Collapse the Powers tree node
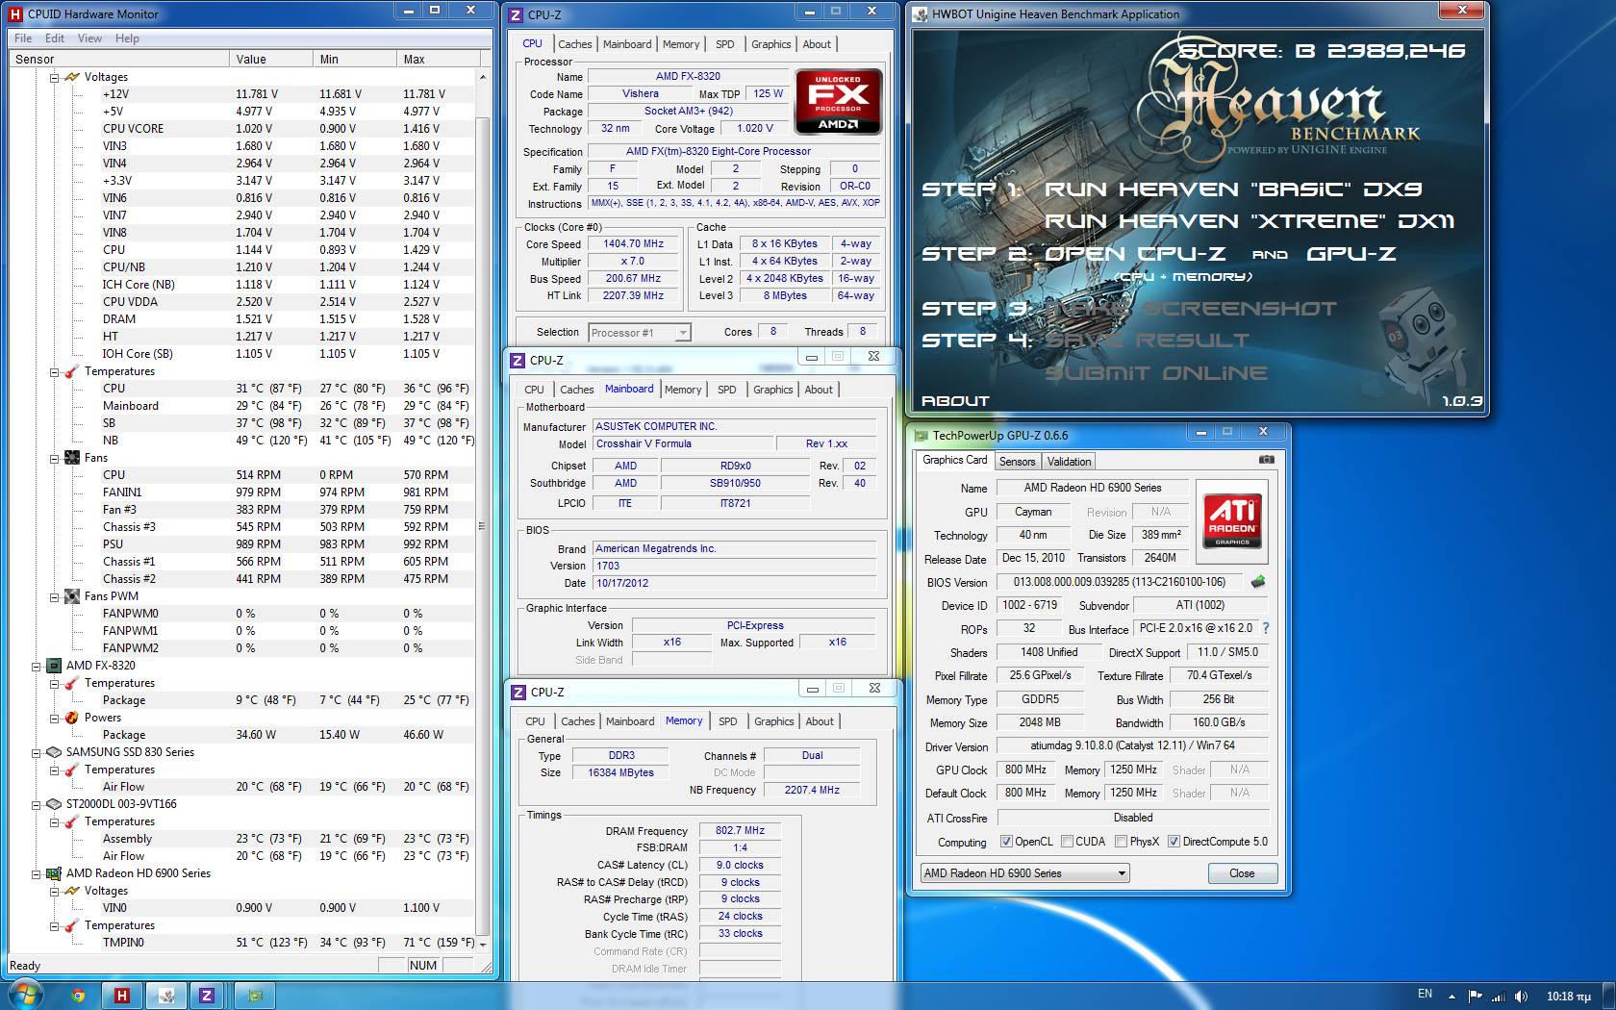Viewport: 1616px width, 1010px height. 55,718
